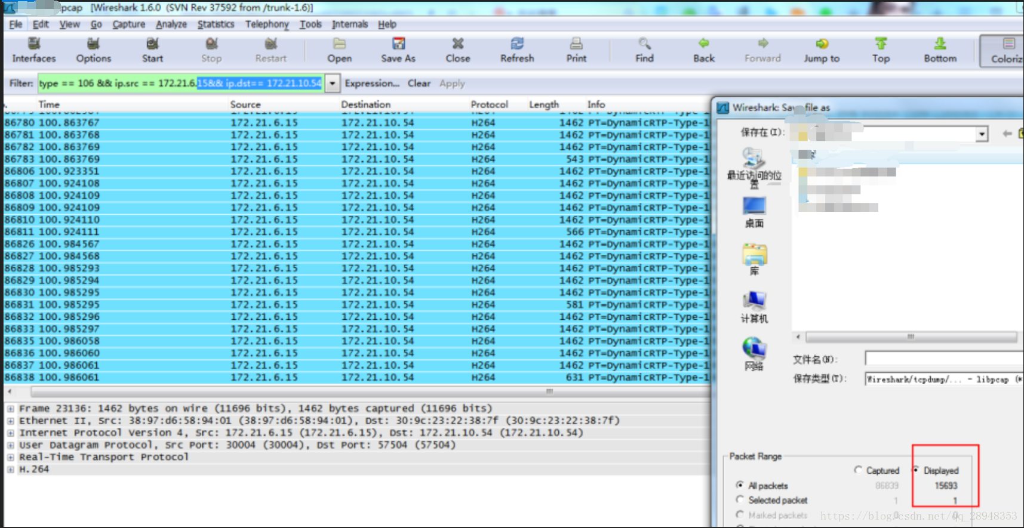Open the Statistics menu
The image size is (1024, 528).
point(216,24)
